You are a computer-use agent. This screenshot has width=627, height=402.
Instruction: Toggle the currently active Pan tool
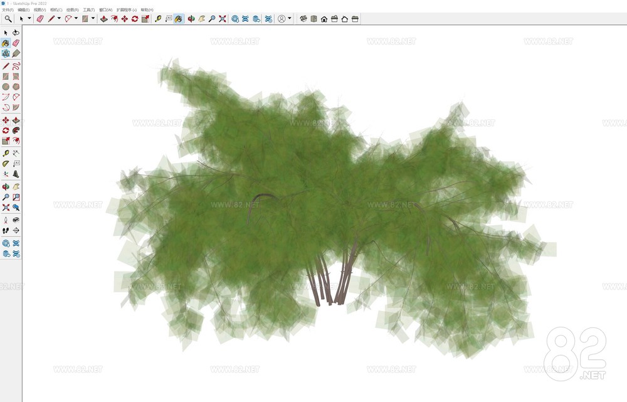tap(201, 19)
